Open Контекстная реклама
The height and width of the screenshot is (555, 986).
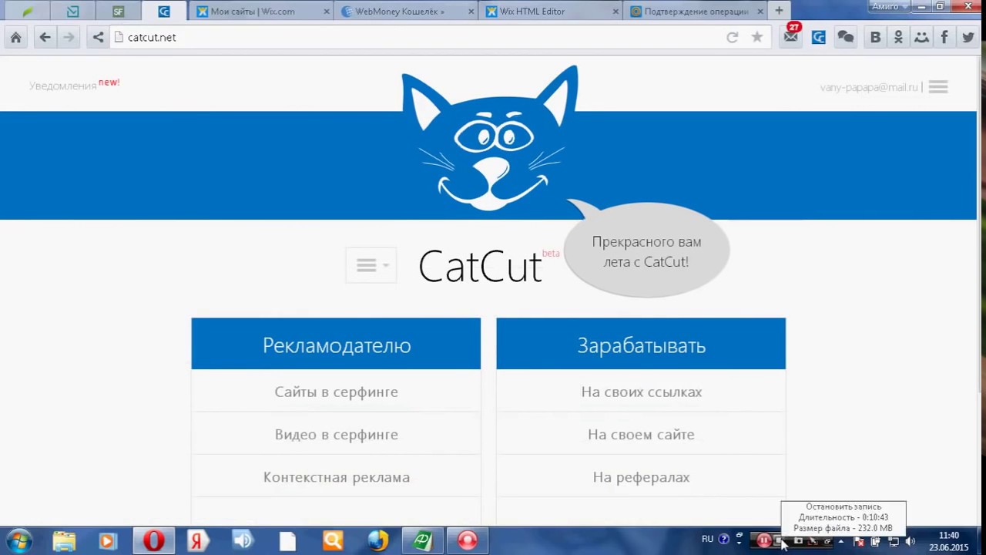pyautogui.click(x=336, y=477)
